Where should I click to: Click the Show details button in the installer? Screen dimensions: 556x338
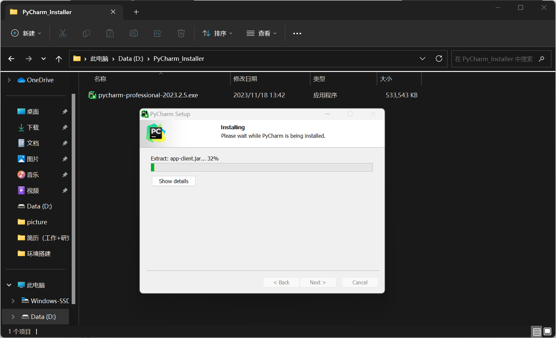(173, 181)
